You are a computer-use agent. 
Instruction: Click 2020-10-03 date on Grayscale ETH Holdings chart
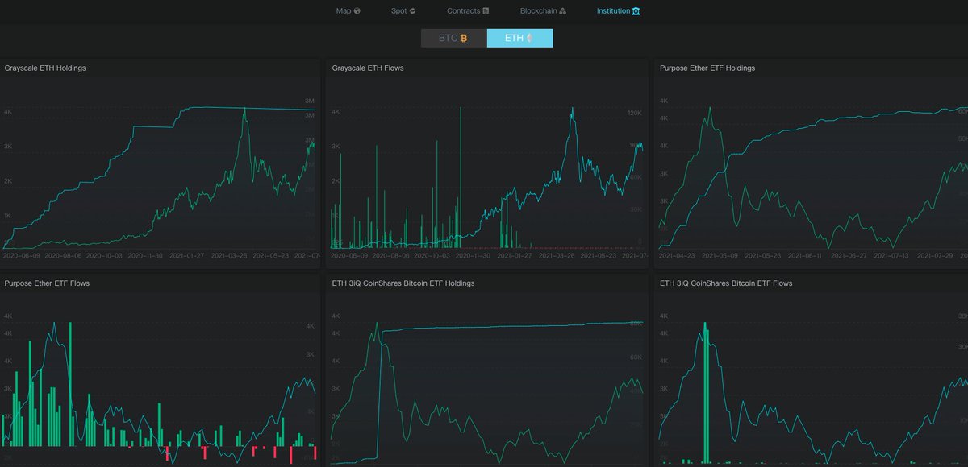(x=104, y=255)
